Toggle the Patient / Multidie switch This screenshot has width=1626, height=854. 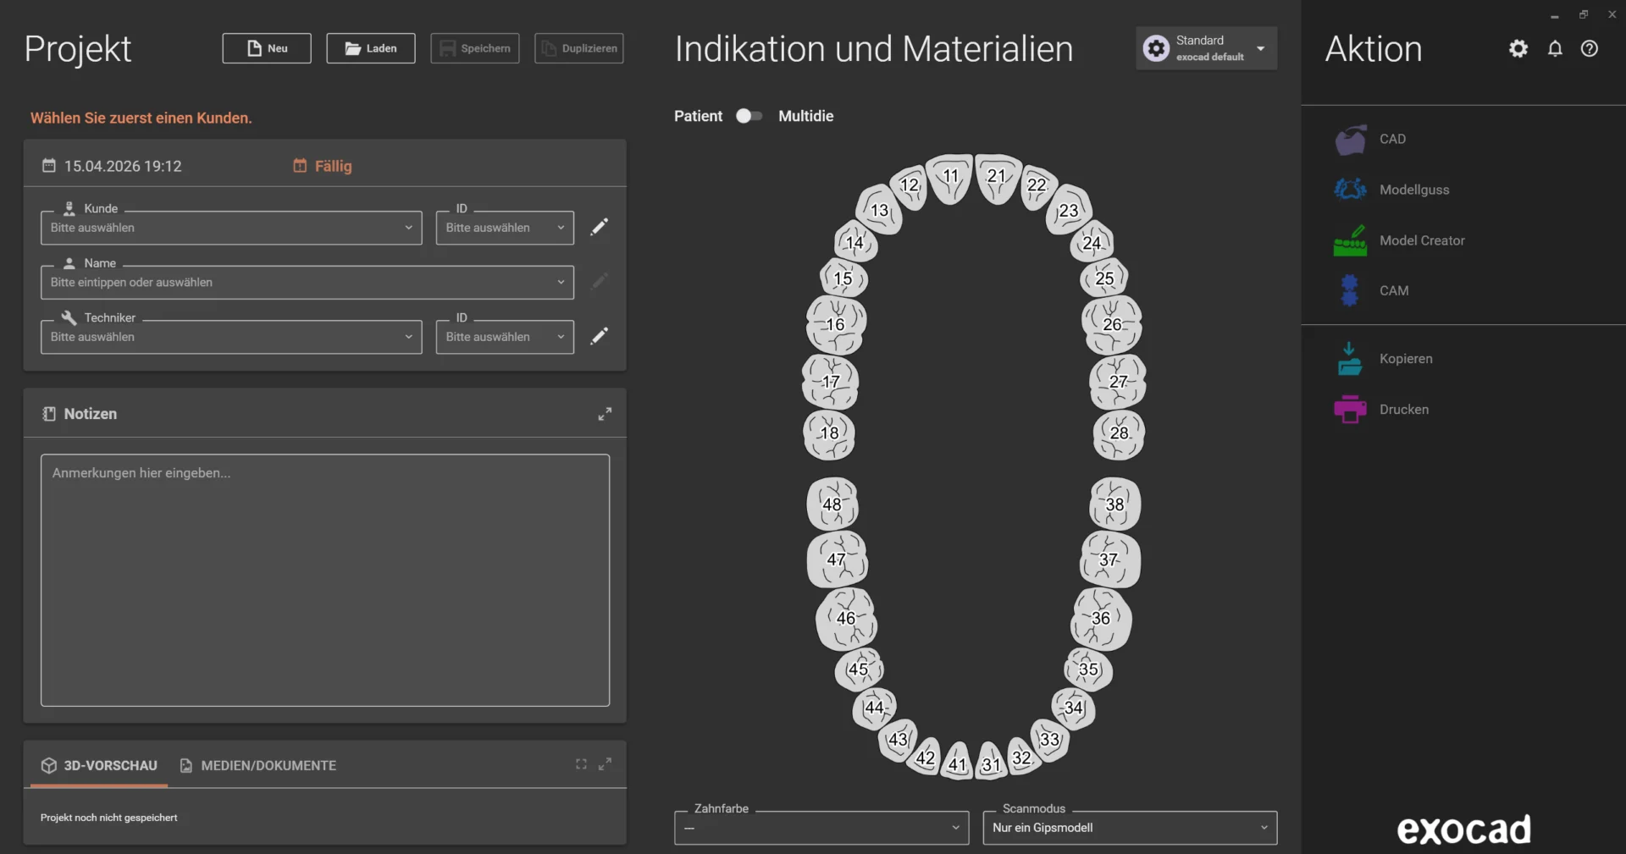point(749,116)
